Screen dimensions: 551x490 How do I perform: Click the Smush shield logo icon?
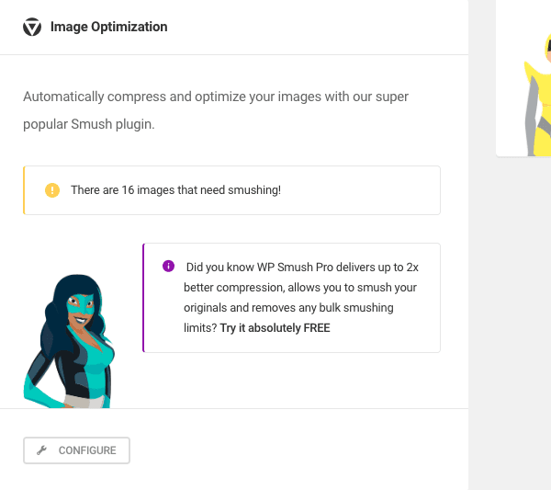coord(32,27)
